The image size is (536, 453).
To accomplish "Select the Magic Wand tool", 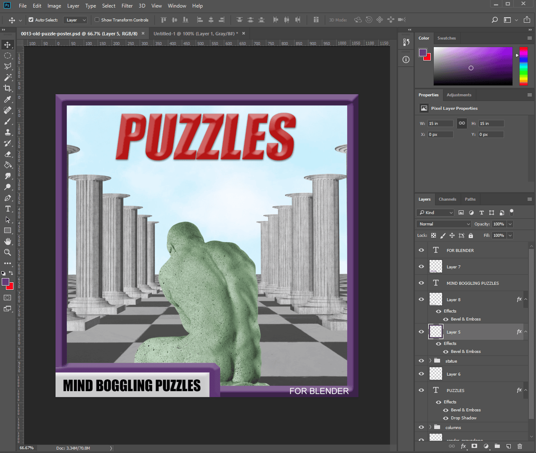I will coord(8,77).
